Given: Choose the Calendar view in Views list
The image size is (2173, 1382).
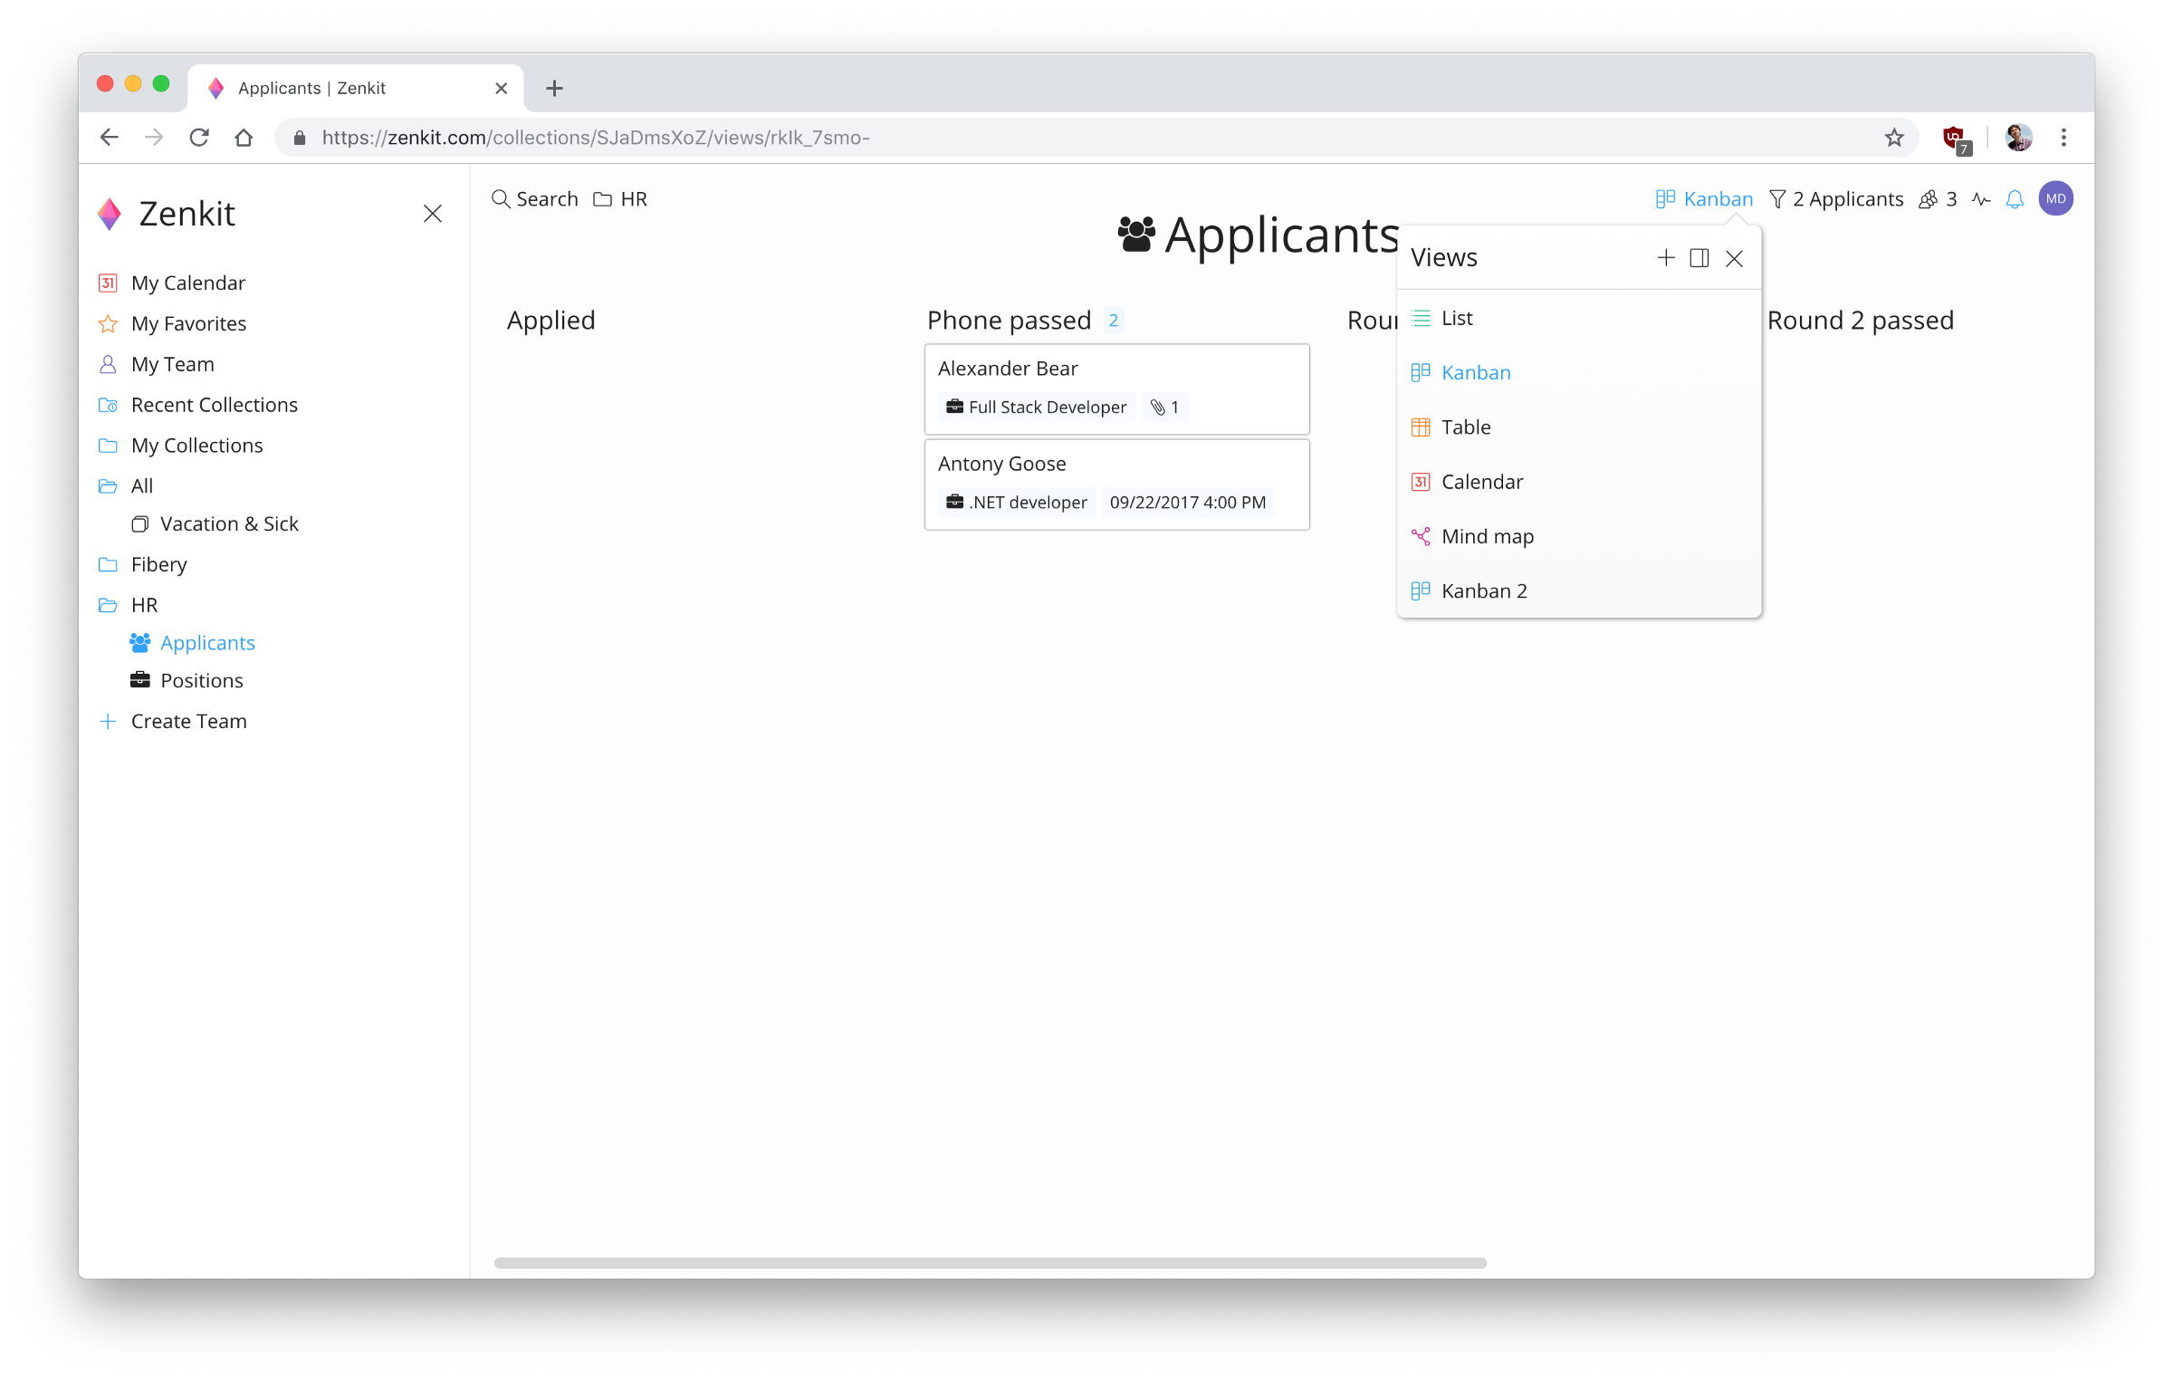Looking at the screenshot, I should [x=1481, y=482].
